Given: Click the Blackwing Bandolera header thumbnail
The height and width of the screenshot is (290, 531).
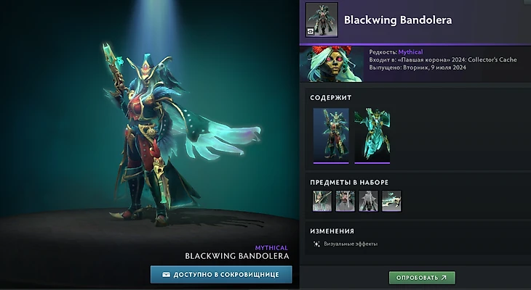Looking at the screenshot, I should (x=322, y=20).
